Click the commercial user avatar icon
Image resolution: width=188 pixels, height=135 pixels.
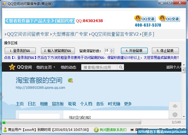click(x=5, y=130)
